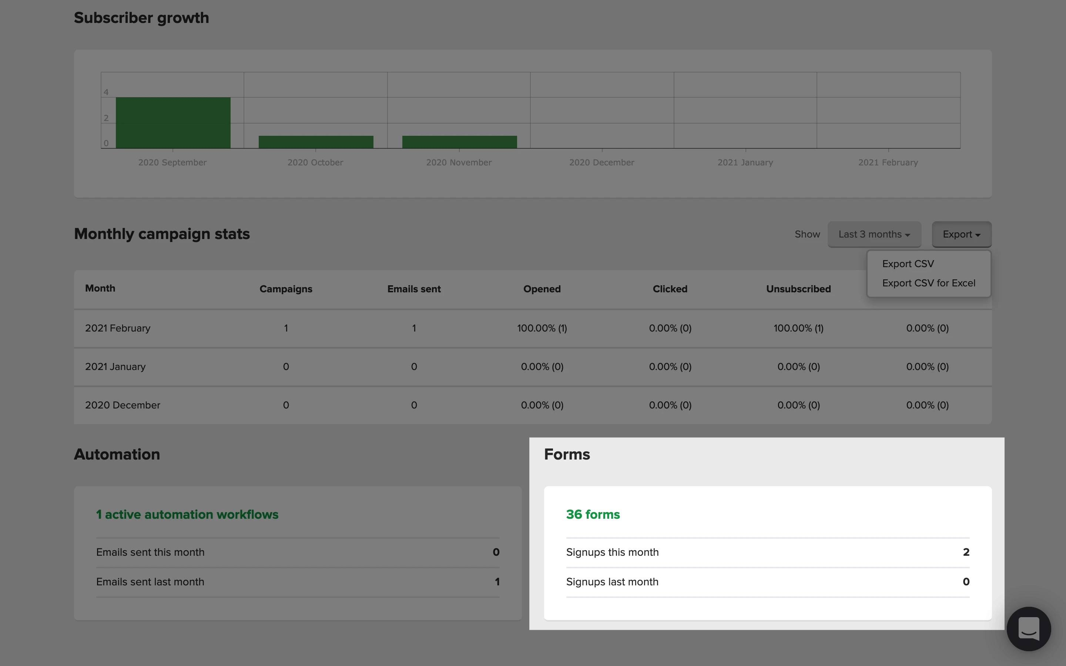Image resolution: width=1066 pixels, height=666 pixels.
Task: Select the 2021 January table row
Action: click(115, 367)
